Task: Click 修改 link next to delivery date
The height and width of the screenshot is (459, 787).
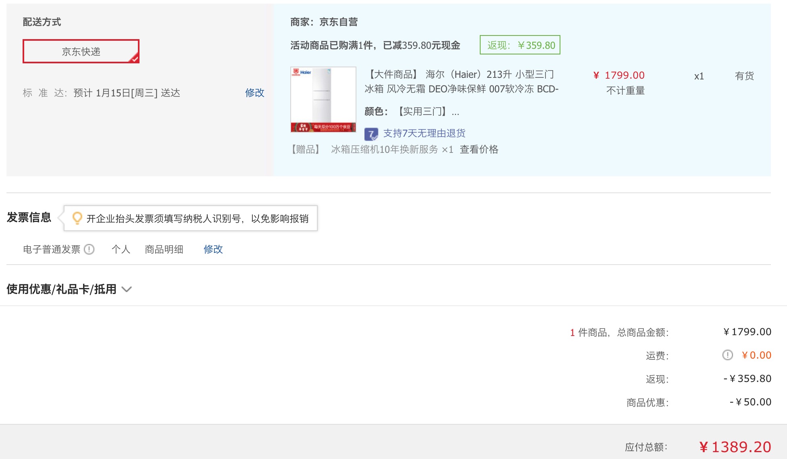Action: pyautogui.click(x=254, y=93)
